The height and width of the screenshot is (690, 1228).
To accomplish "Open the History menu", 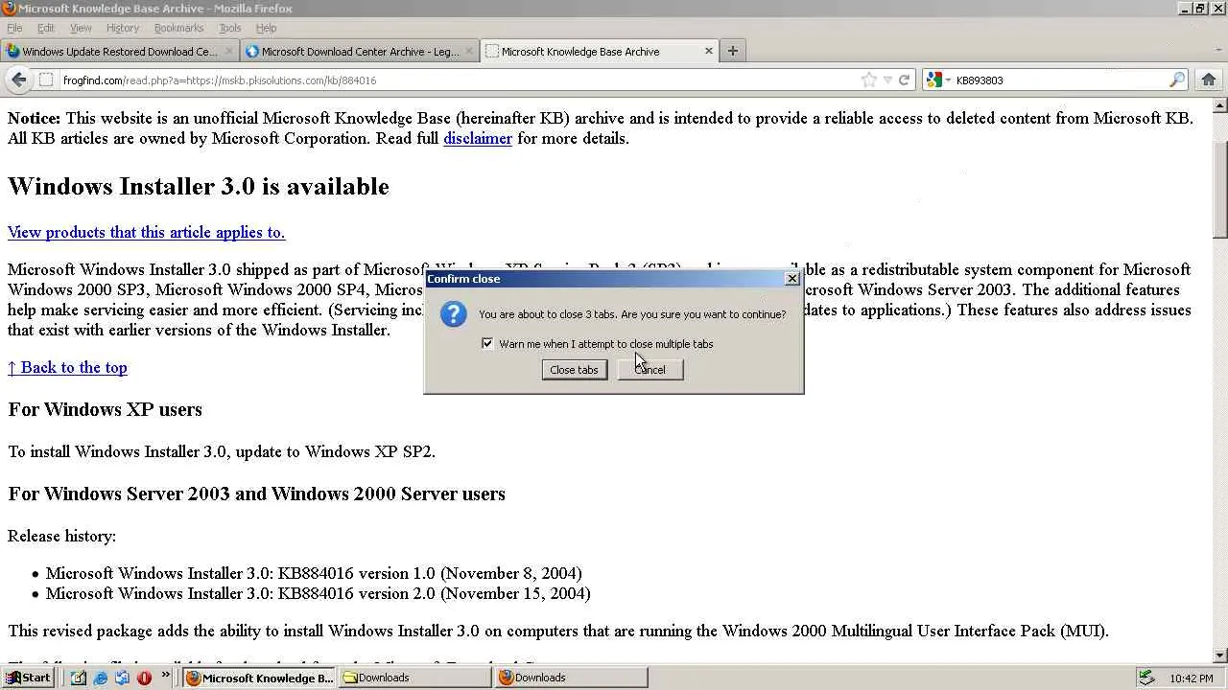I will tap(123, 28).
